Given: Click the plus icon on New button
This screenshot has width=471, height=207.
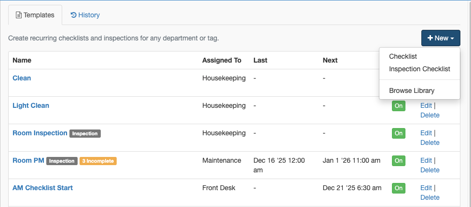Looking at the screenshot, I should pos(430,38).
